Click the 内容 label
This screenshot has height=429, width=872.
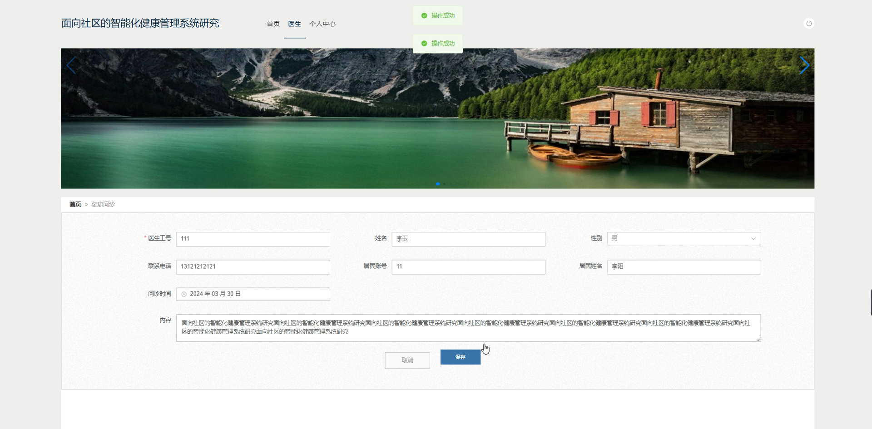165,320
